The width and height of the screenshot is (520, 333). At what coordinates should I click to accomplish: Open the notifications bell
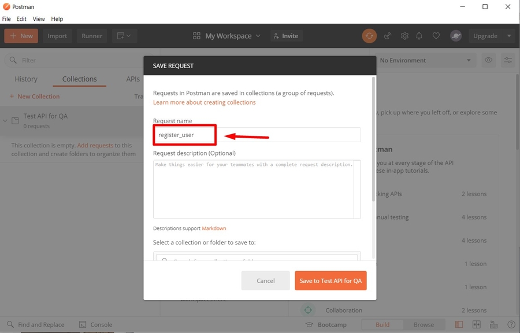[x=420, y=36]
